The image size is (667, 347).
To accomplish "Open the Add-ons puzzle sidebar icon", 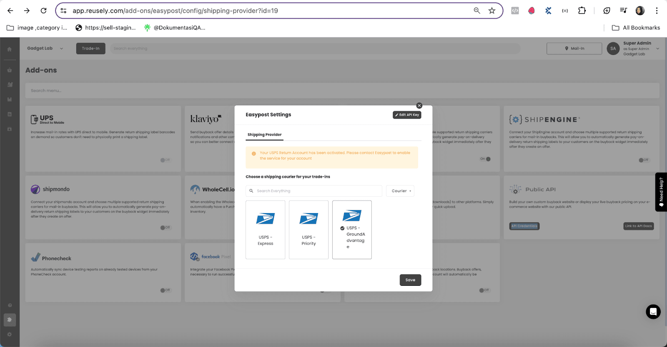I will click(x=10, y=320).
